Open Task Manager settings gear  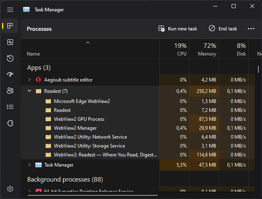pyautogui.click(x=10, y=189)
